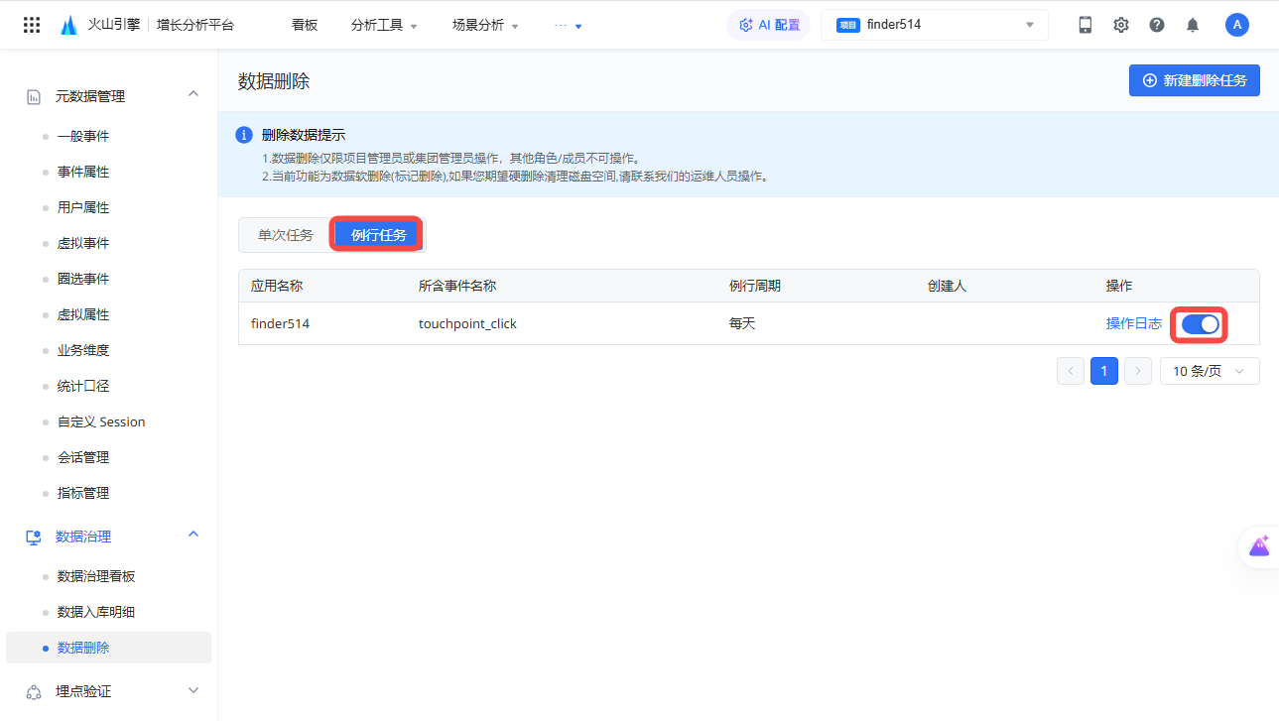Open the 分析工具 menu

click(x=383, y=26)
